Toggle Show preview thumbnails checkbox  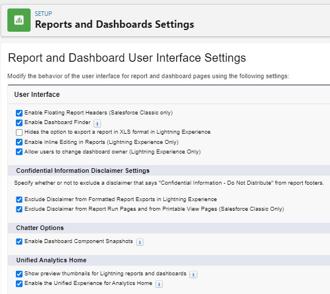(19, 274)
